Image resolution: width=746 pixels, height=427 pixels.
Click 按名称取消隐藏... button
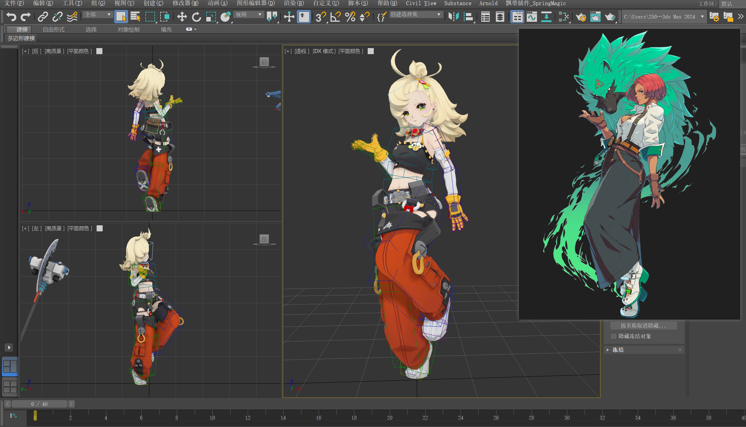coord(643,326)
